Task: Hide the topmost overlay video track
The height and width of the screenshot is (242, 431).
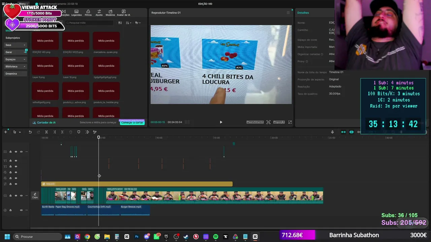Action: click(16, 152)
